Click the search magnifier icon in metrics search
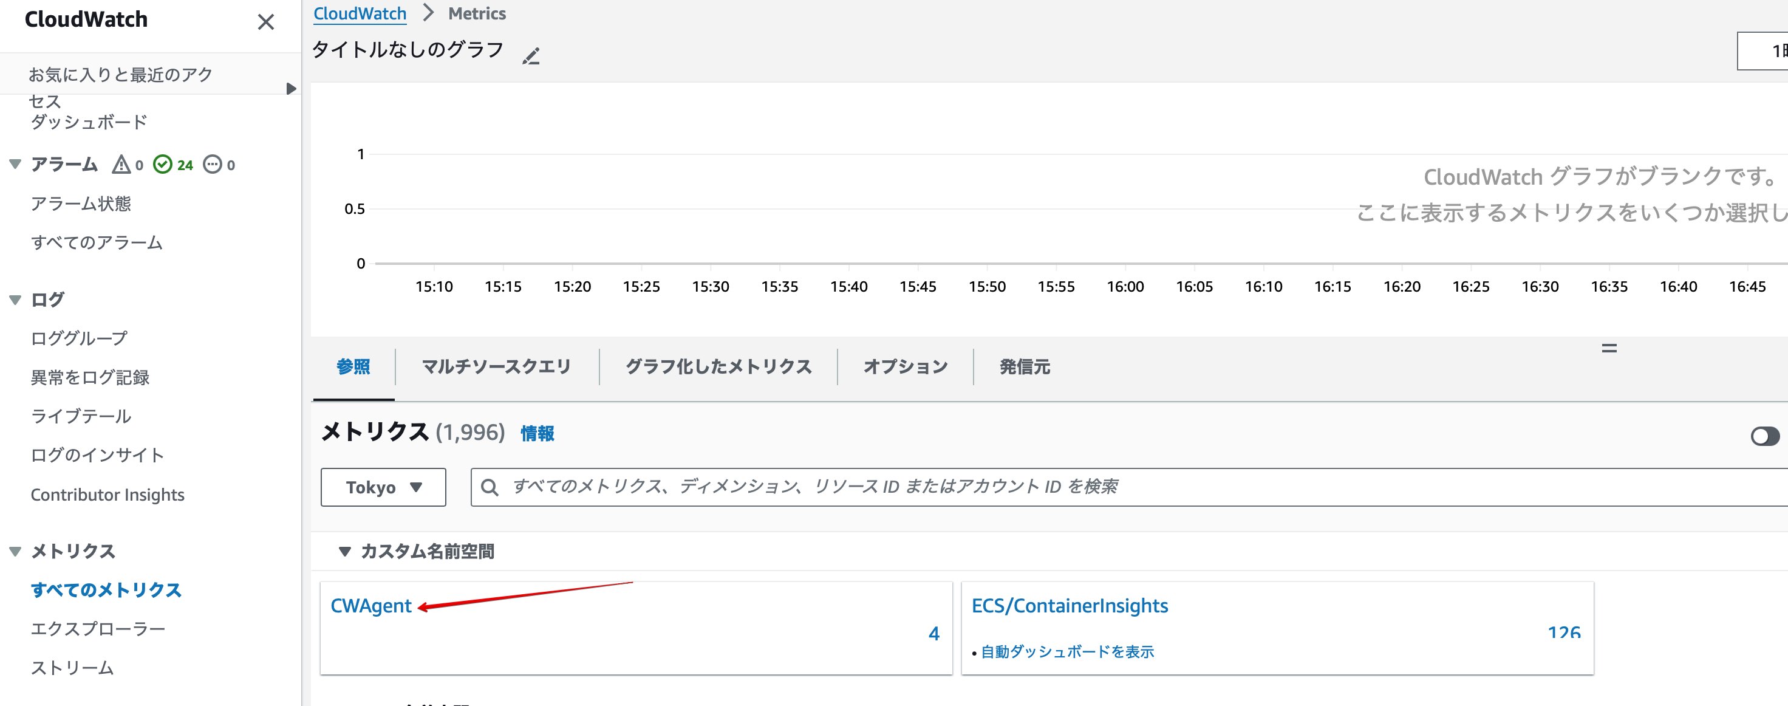This screenshot has width=1788, height=706. coord(490,487)
